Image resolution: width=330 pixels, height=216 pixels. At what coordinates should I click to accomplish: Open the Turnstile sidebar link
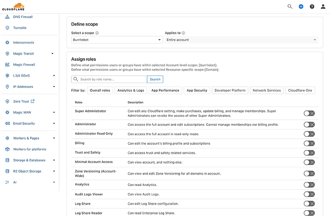coord(20,28)
